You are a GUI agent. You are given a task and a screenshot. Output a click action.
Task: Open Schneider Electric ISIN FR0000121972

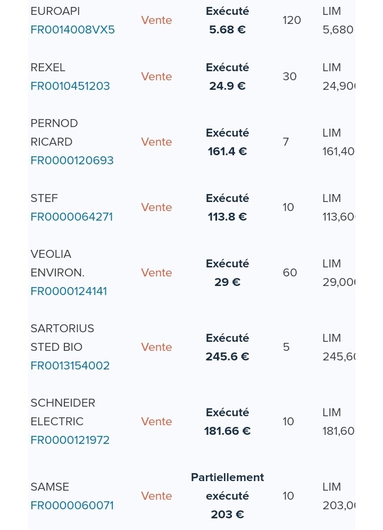click(x=70, y=440)
